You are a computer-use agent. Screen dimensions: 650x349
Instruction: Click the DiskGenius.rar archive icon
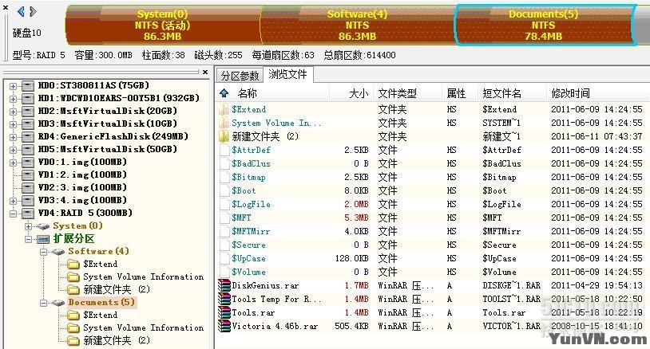tap(224, 285)
